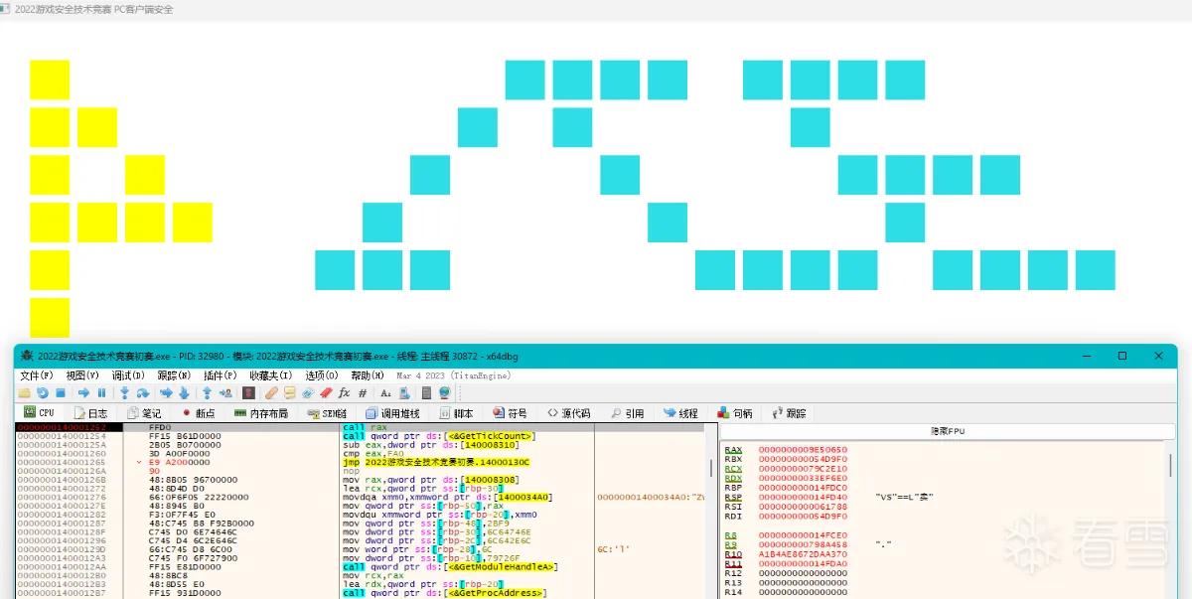This screenshot has height=599, width=1192.
Task: Click the step into icon
Action: 125,393
